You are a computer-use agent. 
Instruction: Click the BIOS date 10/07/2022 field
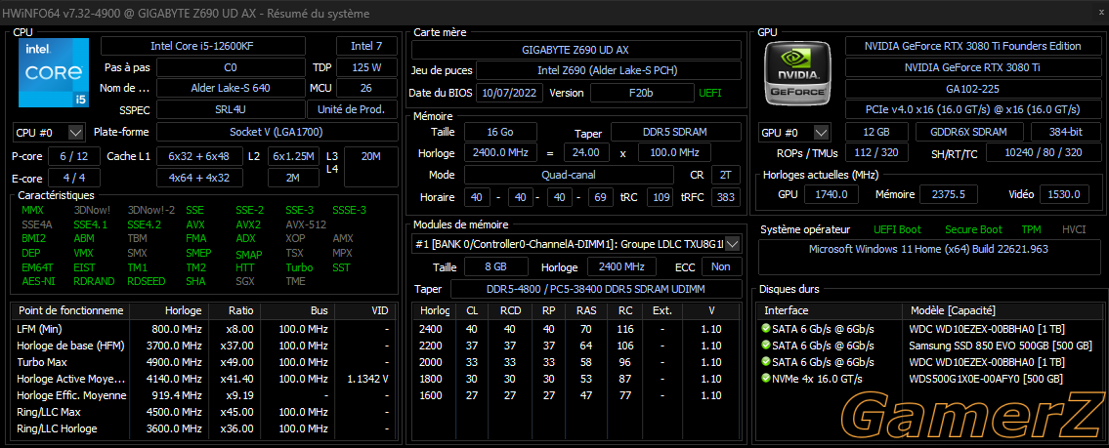(510, 94)
